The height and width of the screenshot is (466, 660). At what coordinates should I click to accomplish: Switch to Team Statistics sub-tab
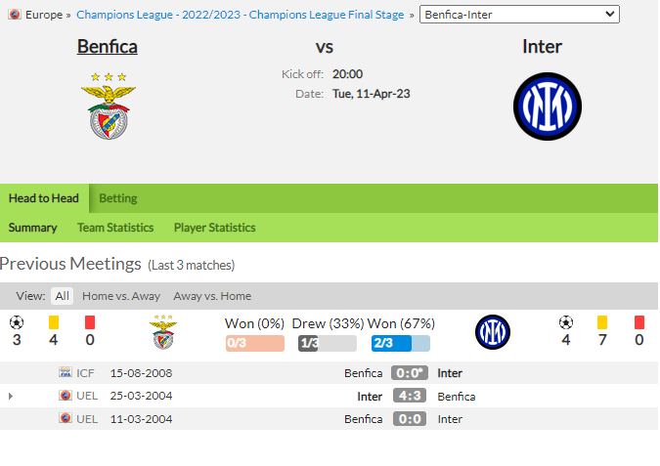[x=115, y=228]
